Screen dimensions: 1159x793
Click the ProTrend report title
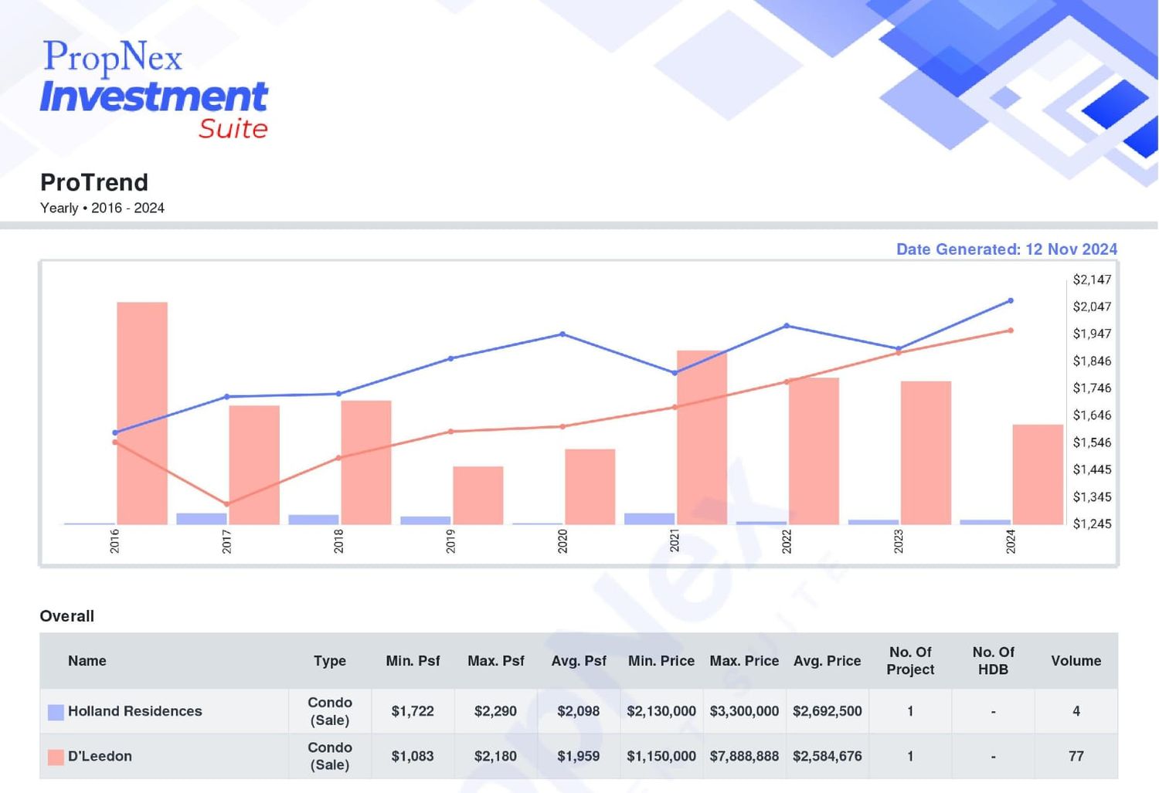pyautogui.click(x=94, y=182)
